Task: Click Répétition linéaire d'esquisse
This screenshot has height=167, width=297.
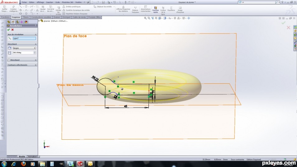Action: tap(75, 14)
